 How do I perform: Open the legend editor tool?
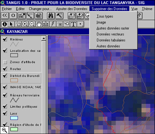(x=30, y=16)
